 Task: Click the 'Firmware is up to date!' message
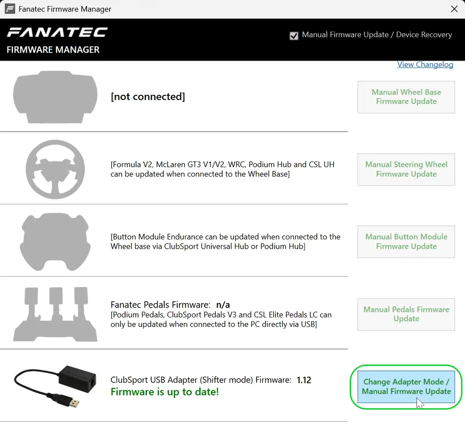[165, 392]
